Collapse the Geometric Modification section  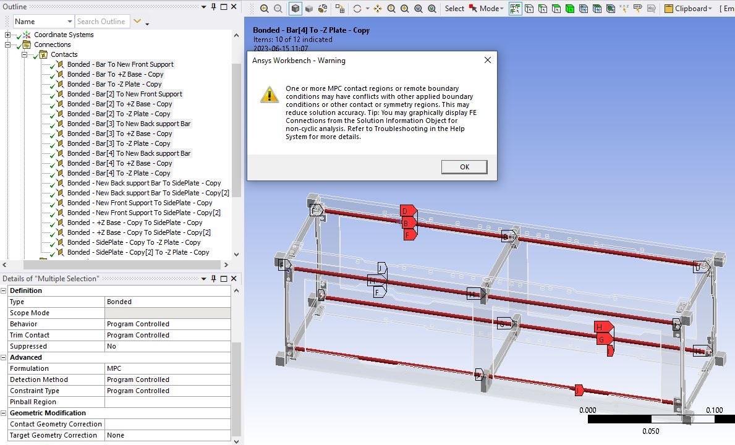click(4, 413)
